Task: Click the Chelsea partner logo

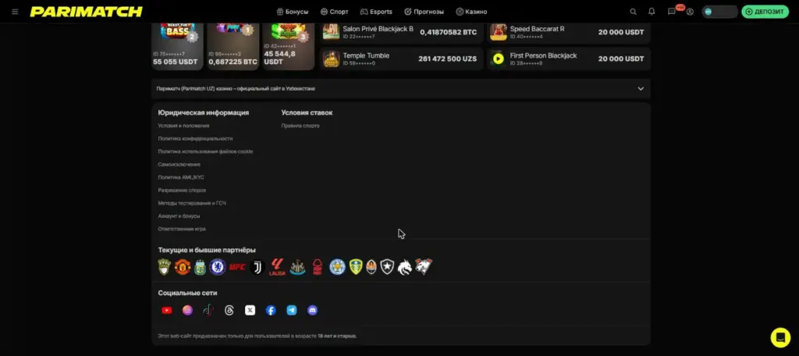Action: coord(218,267)
